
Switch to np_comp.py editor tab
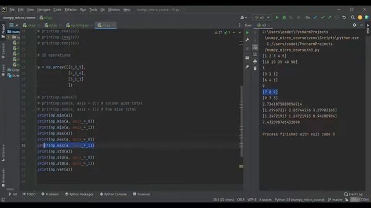(x=79, y=25)
